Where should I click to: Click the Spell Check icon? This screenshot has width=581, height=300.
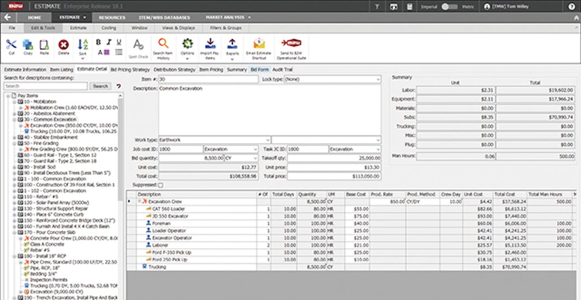click(x=138, y=45)
